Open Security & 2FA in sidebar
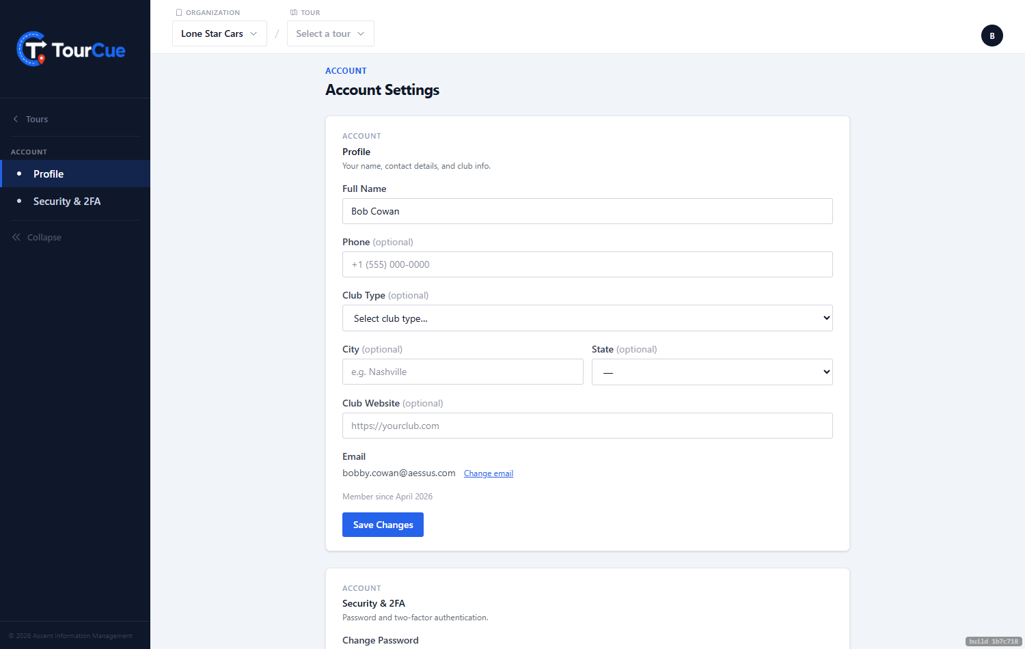Image resolution: width=1025 pixels, height=649 pixels. tap(75, 201)
